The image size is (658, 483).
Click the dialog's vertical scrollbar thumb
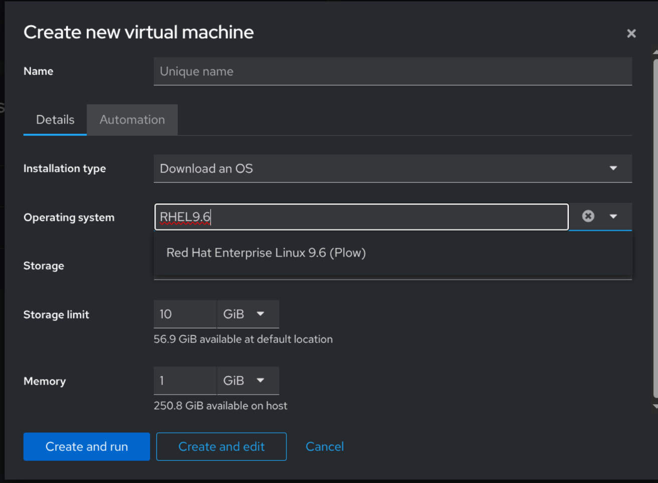(x=655, y=226)
